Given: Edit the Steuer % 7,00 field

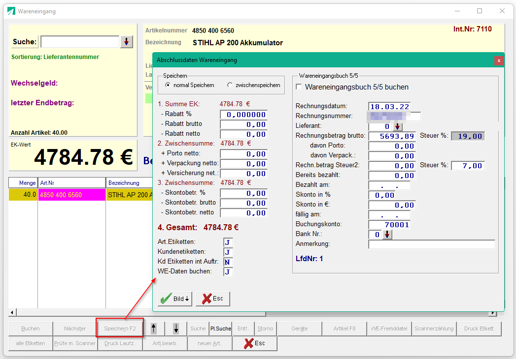Looking at the screenshot, I should 468,166.
